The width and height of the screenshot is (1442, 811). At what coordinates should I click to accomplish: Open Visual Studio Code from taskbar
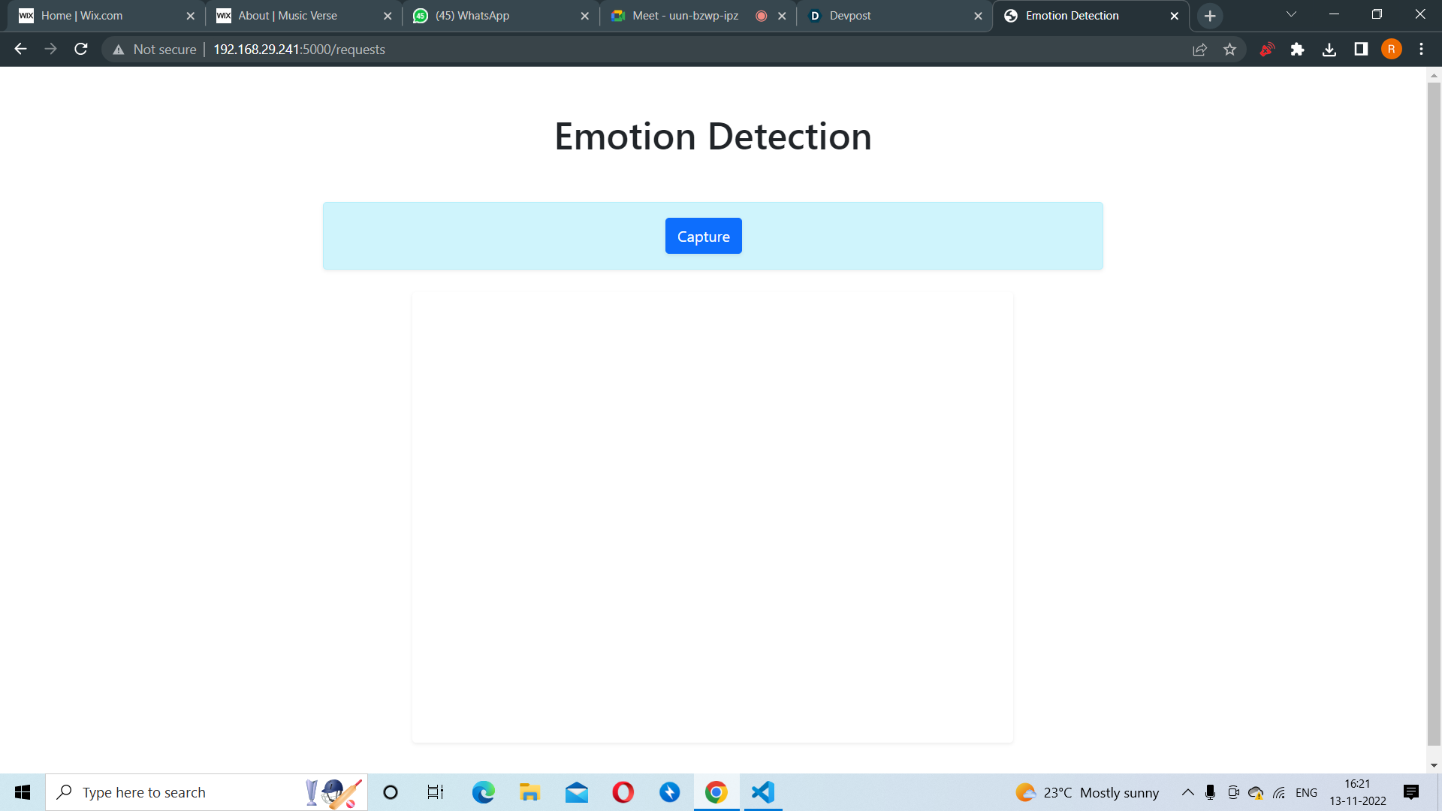point(762,792)
